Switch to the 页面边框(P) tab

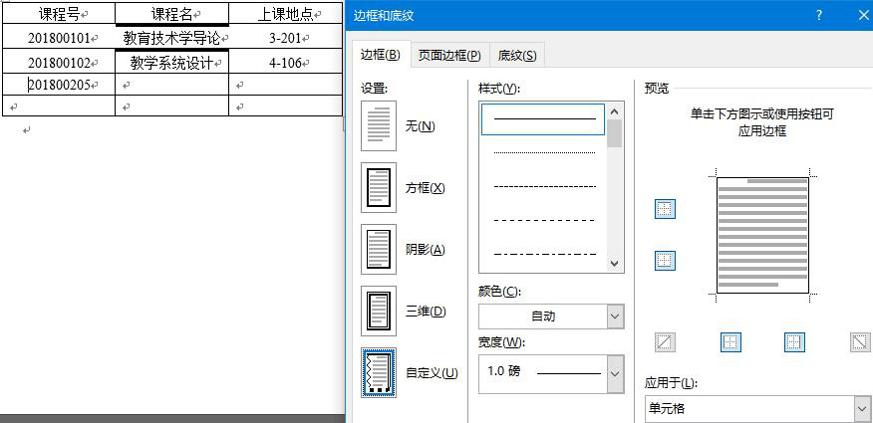[x=449, y=56]
